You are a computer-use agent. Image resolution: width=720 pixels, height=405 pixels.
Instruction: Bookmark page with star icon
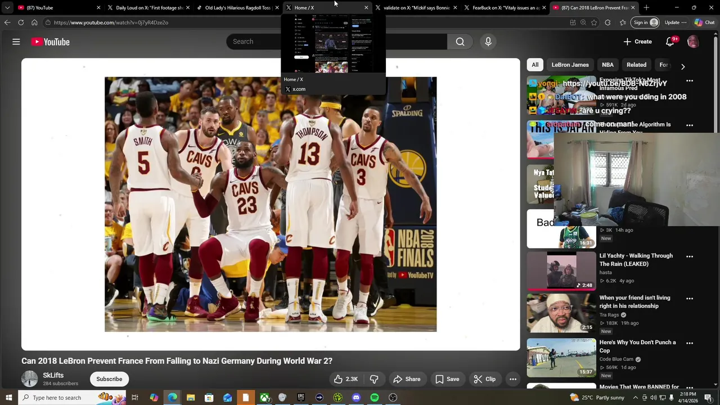[594, 22]
